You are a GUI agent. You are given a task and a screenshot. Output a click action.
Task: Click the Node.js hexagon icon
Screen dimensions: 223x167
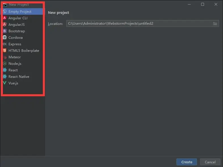pos(5,64)
